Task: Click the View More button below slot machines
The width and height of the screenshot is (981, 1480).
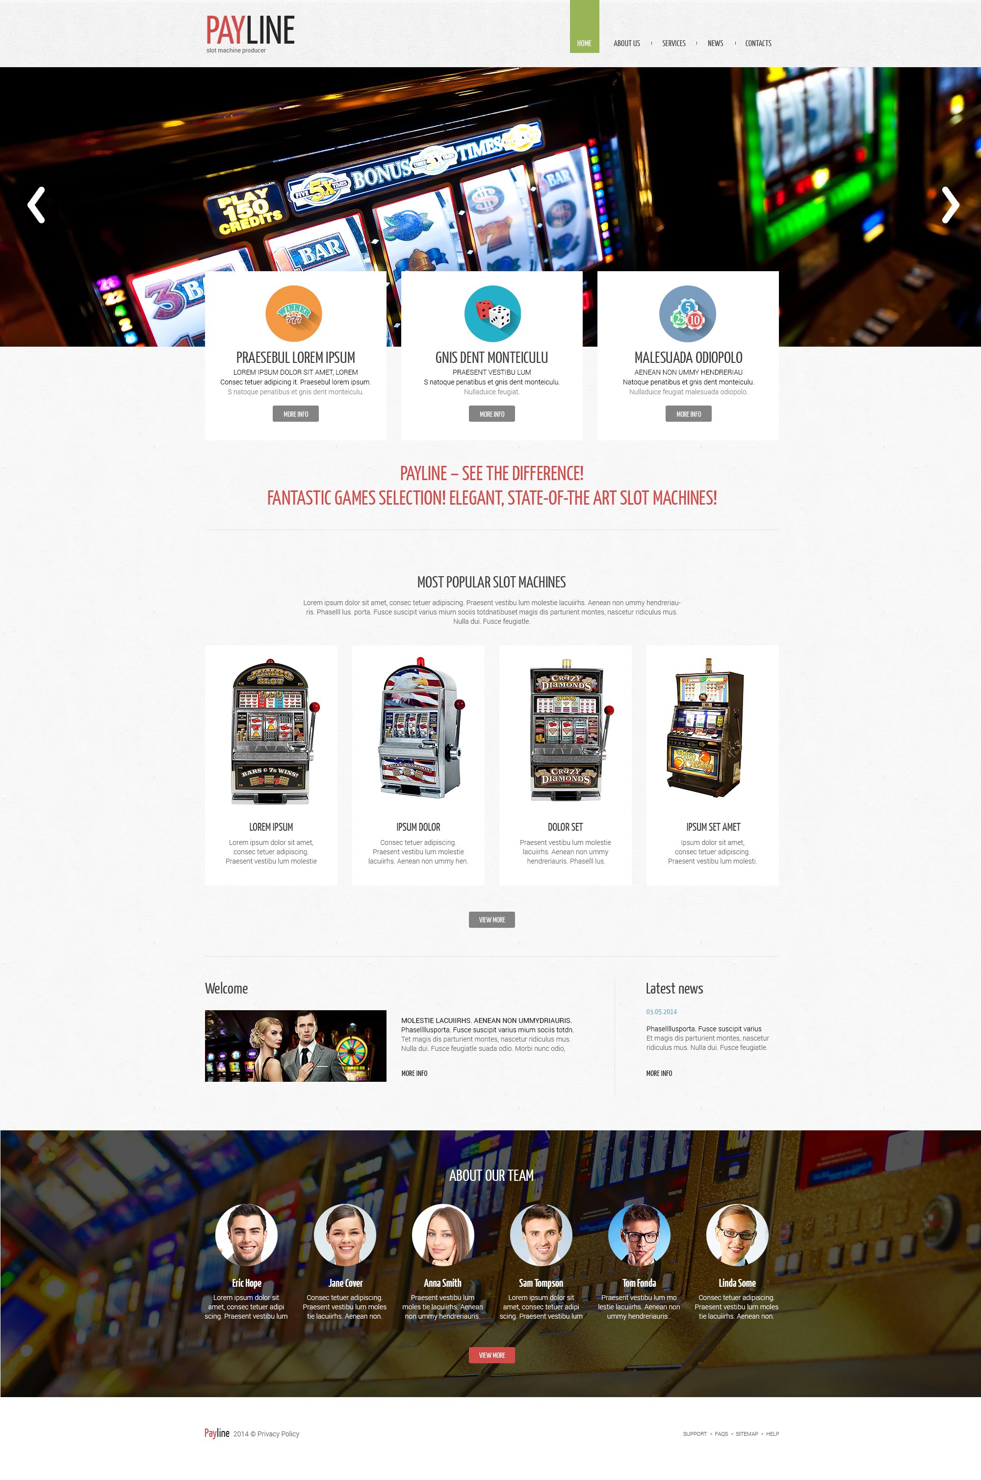Action: 490,919
